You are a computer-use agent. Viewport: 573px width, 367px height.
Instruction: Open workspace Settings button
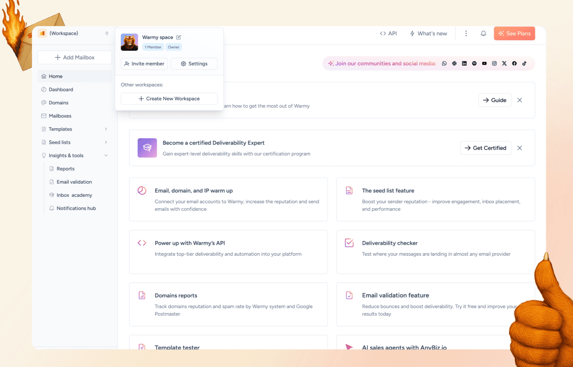tap(194, 64)
